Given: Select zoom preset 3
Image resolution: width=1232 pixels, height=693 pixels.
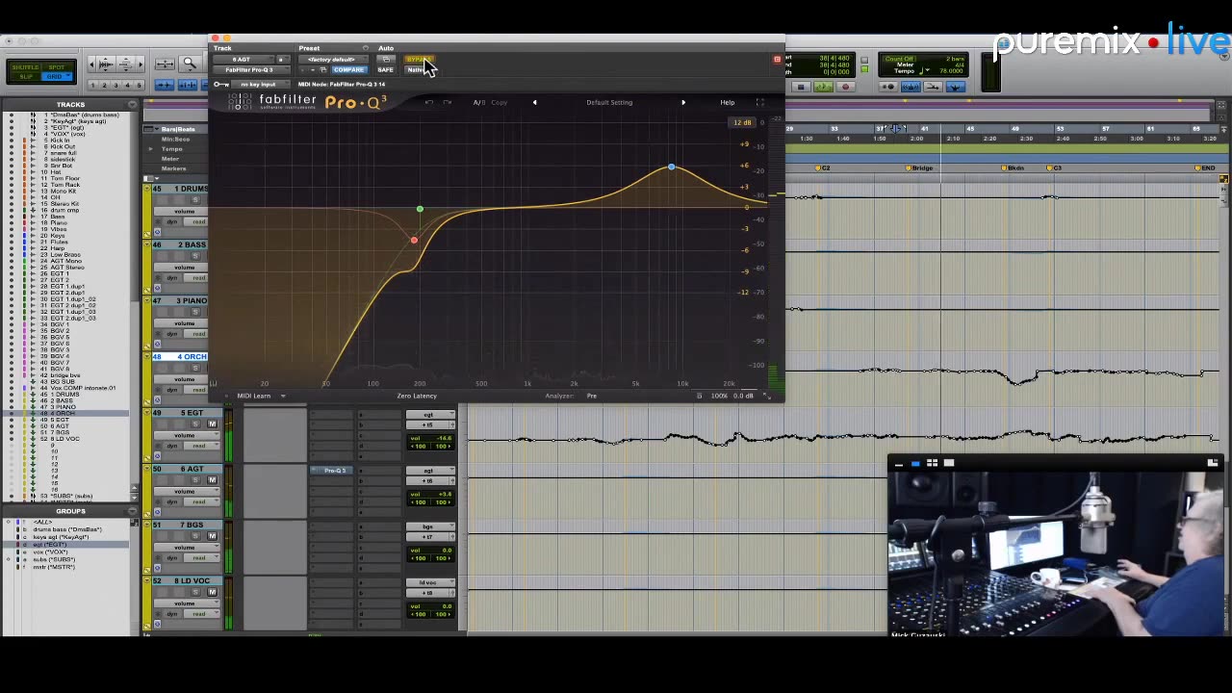Looking at the screenshot, I should pos(115,85).
